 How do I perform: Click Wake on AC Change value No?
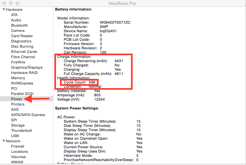139,134
